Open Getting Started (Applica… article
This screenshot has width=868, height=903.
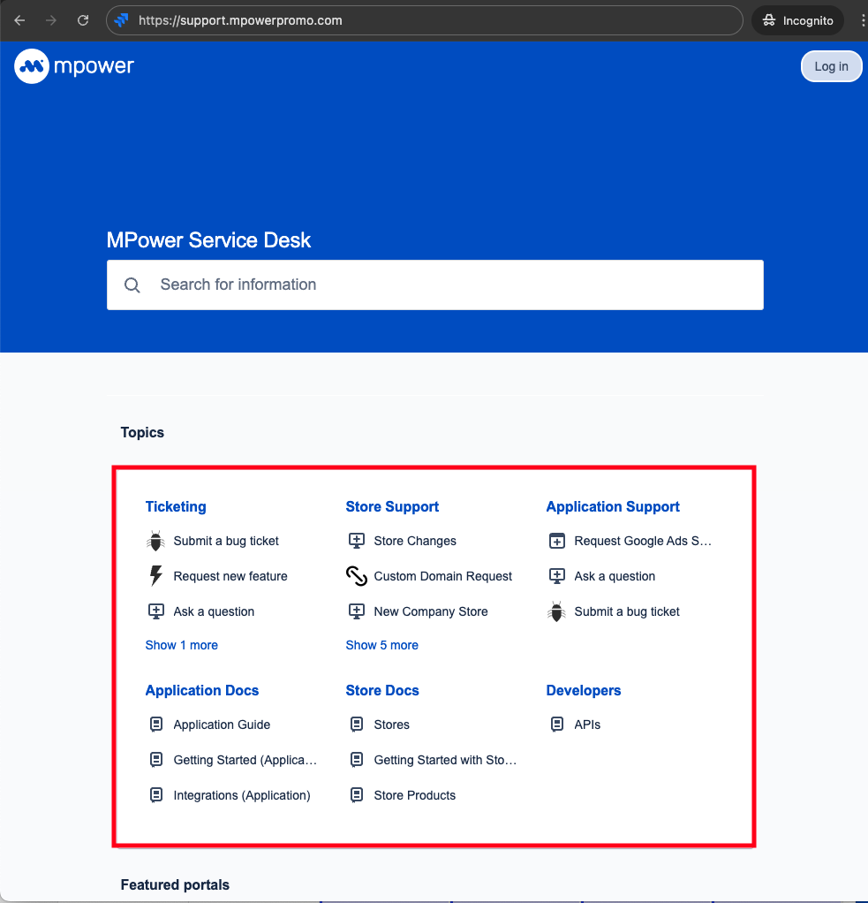click(x=245, y=760)
